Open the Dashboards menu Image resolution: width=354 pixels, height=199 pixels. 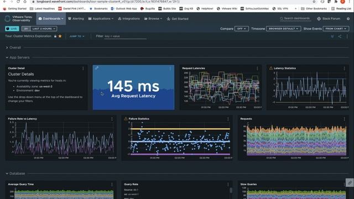pos(51,19)
